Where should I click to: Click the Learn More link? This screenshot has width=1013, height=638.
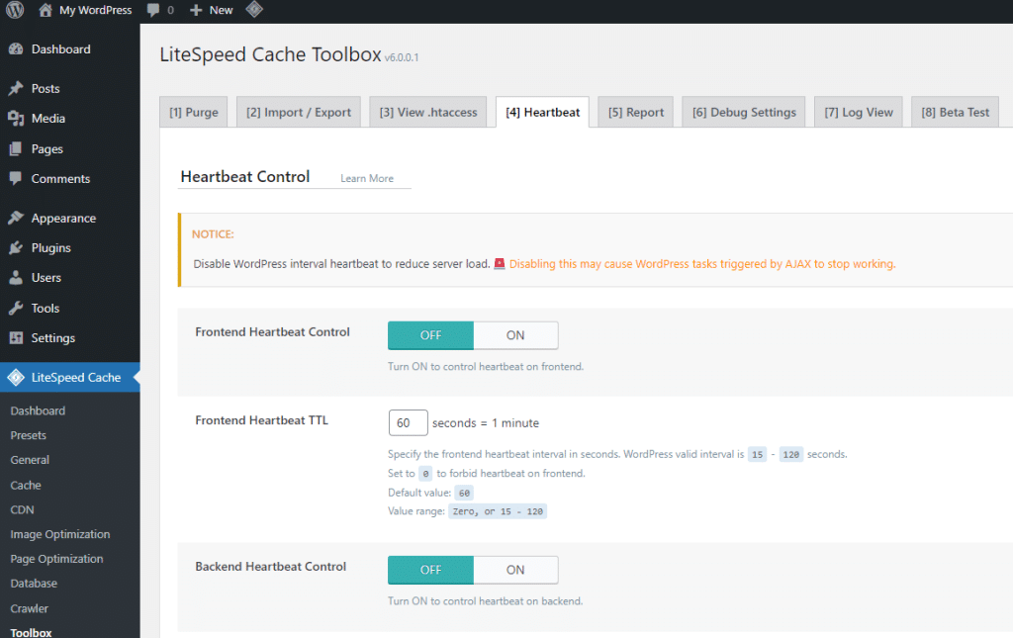[x=367, y=178]
